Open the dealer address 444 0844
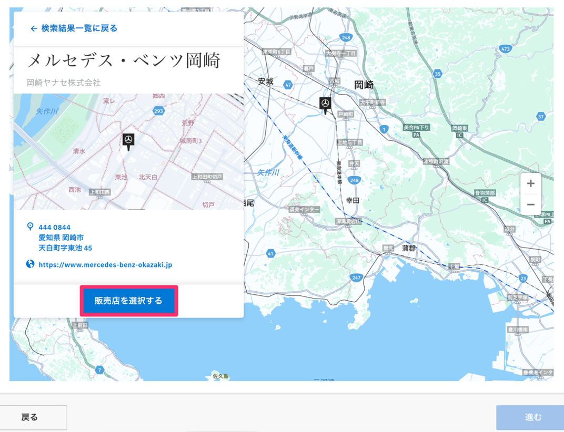564x432 pixels. tap(54, 228)
